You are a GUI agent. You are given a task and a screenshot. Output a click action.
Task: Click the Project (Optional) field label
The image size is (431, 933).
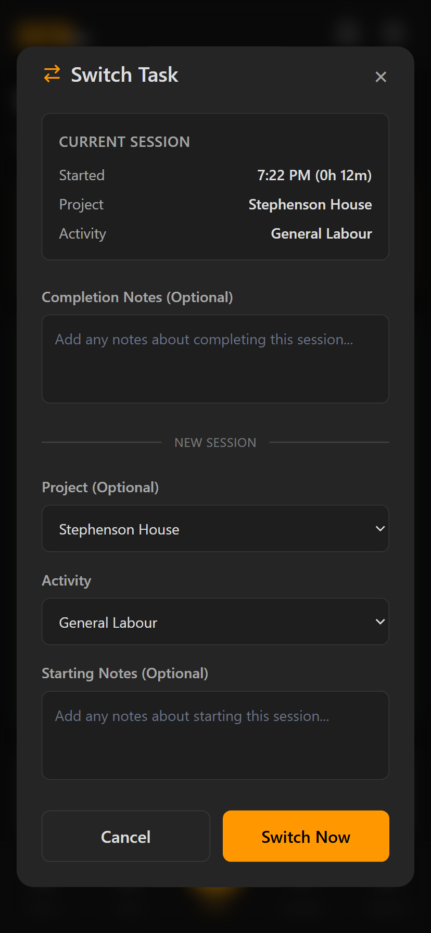point(100,488)
